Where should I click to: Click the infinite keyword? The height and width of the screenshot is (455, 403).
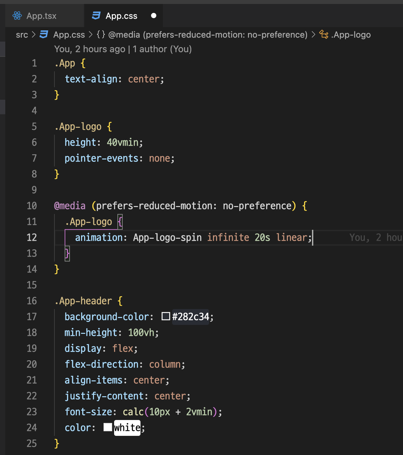[x=228, y=237]
